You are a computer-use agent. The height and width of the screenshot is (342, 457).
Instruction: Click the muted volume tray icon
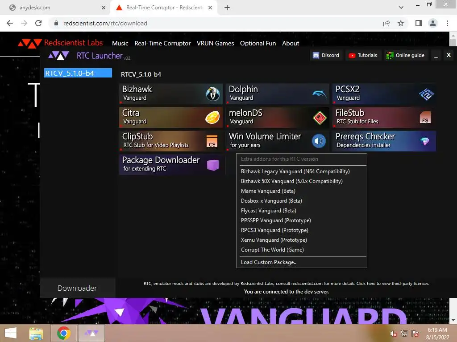click(x=394, y=334)
